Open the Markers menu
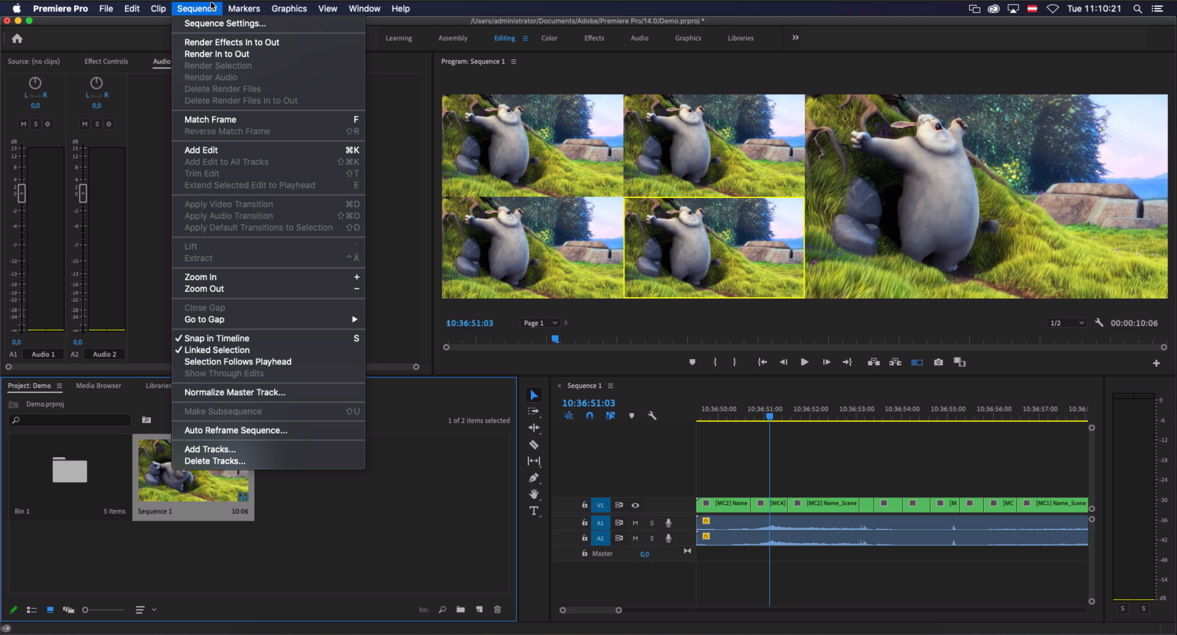 tap(244, 8)
